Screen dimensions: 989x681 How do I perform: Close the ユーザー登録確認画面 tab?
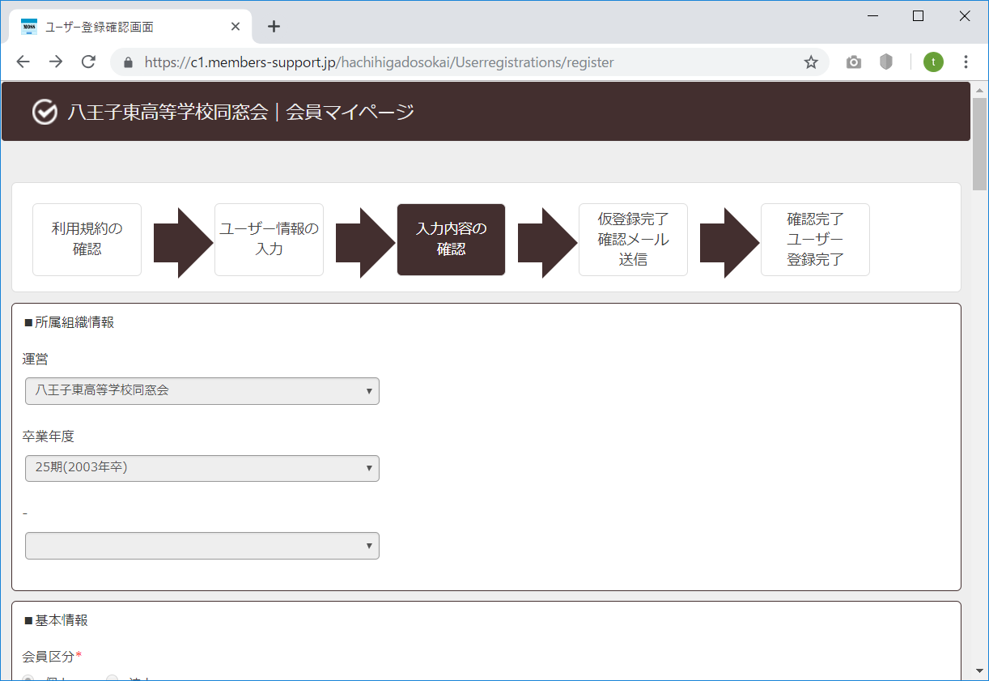click(x=236, y=27)
